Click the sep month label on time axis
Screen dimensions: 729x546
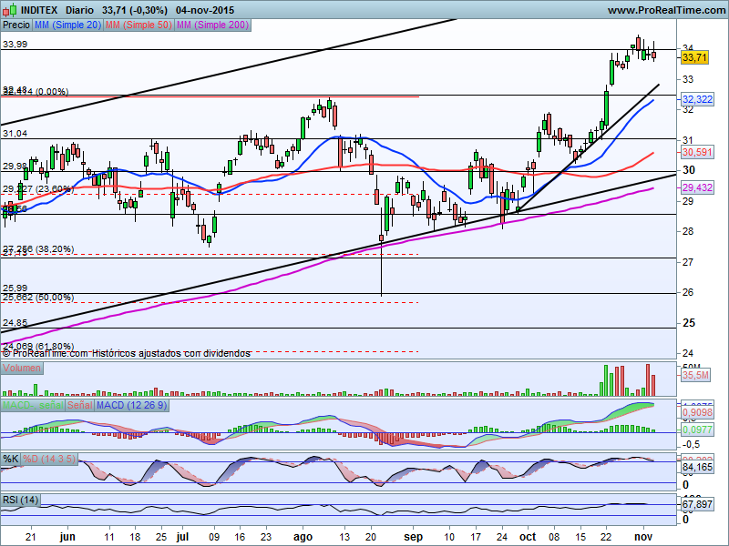[413, 537]
